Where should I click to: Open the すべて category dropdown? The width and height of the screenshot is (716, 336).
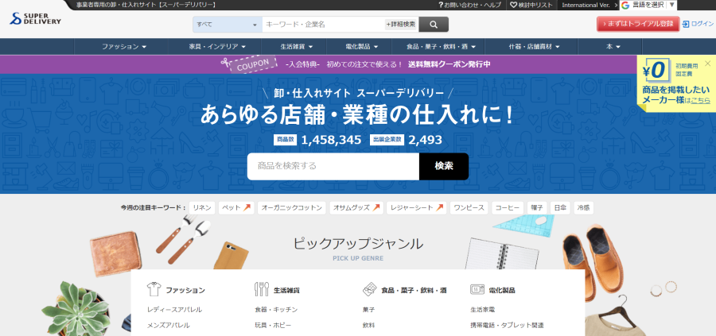228,25
